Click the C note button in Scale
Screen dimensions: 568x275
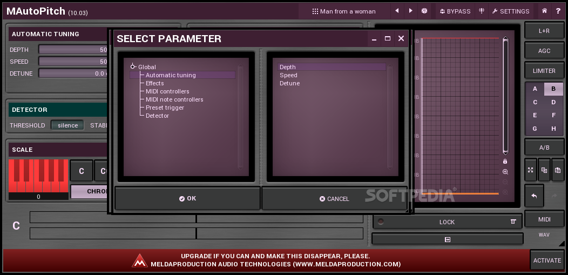click(81, 171)
